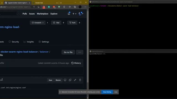
Task: Focus the GitHub search box with slash
Action: [x=10, y=14]
